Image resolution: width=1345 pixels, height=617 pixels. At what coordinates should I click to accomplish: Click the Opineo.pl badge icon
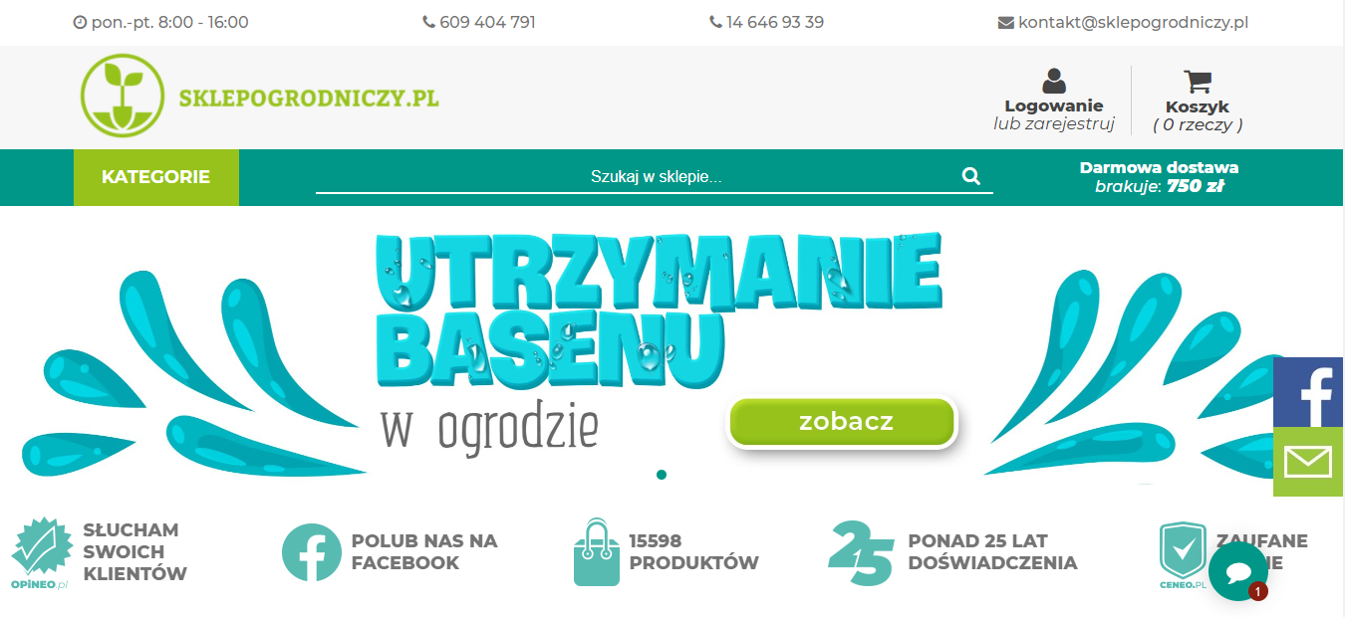point(41,554)
